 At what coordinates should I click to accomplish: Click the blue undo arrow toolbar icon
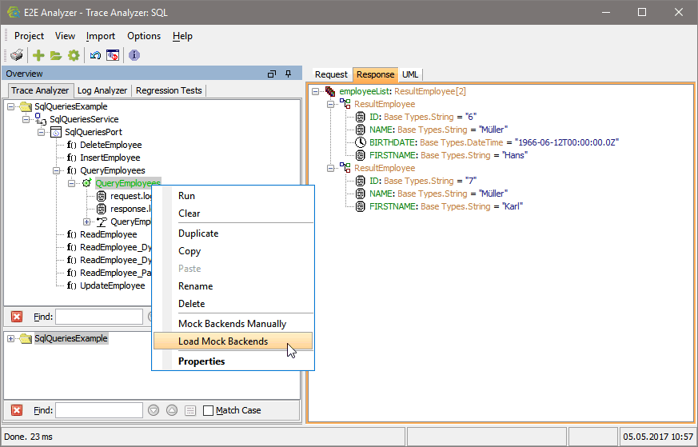[x=95, y=55]
